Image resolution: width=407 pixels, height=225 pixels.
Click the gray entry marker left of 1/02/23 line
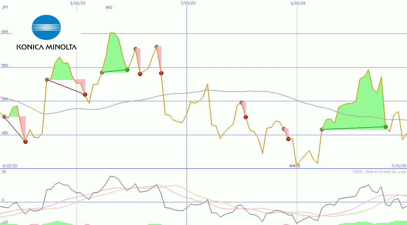[47, 80]
